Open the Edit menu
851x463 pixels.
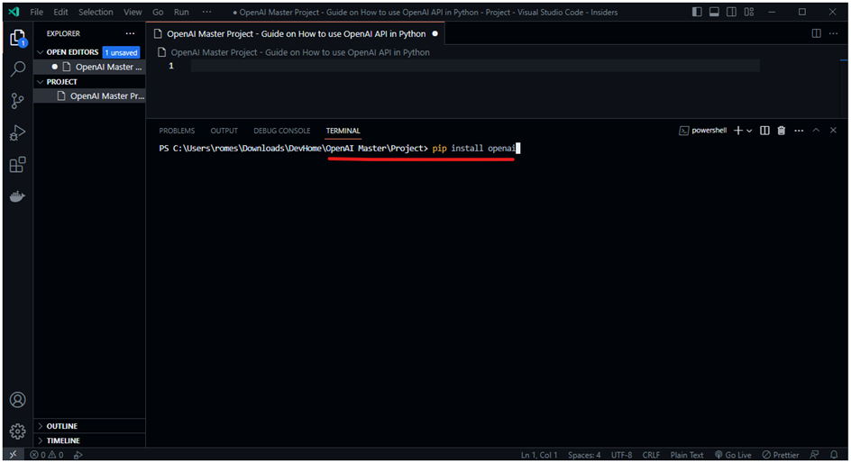[60, 12]
